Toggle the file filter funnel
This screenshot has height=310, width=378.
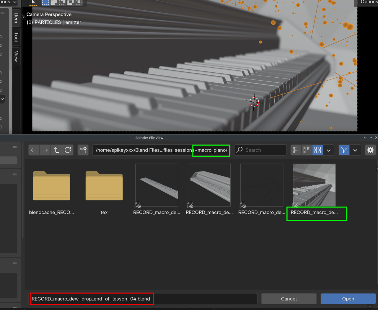(x=344, y=150)
